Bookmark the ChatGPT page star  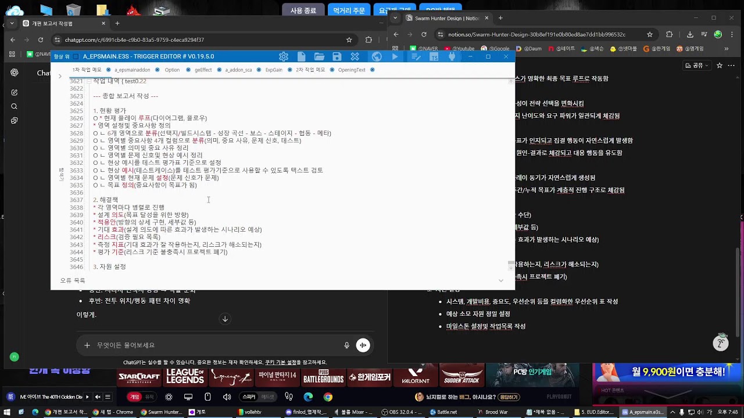(x=349, y=39)
